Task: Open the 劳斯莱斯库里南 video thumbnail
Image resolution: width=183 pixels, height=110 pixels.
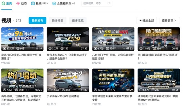Action: tap(113, 80)
